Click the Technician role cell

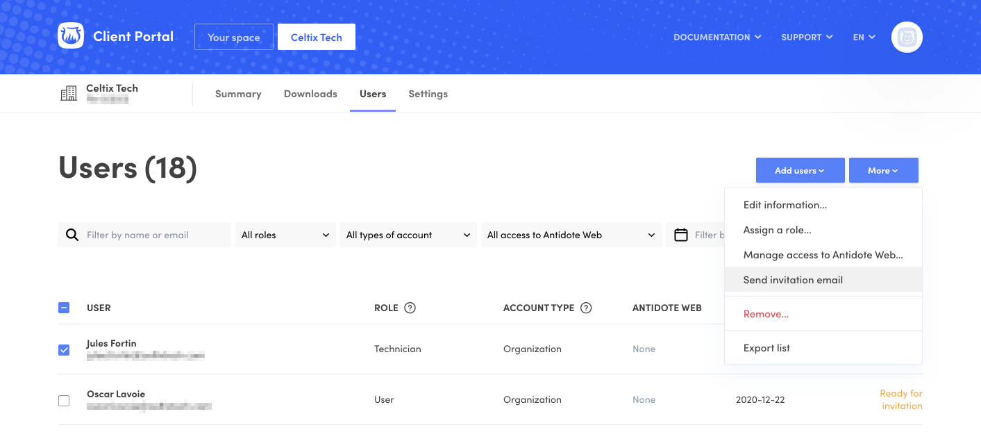coord(398,349)
